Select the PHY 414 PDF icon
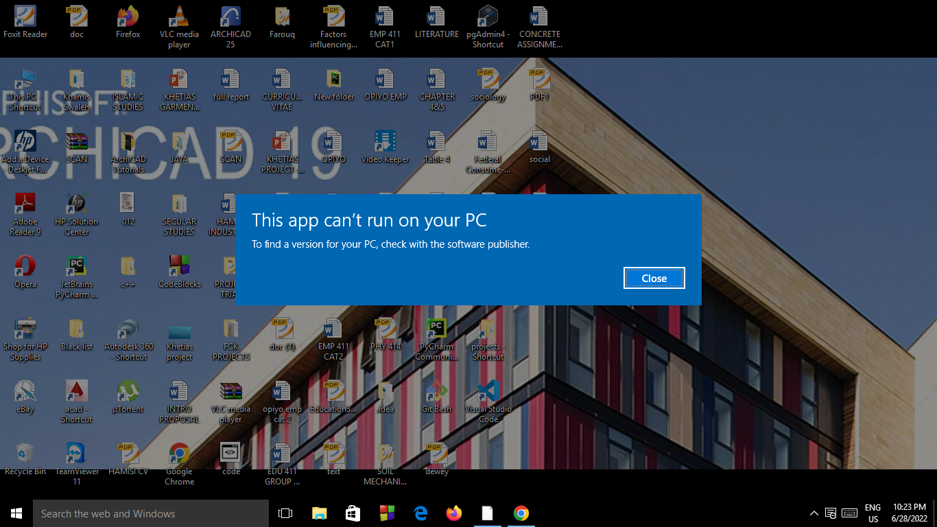The image size is (937, 527). point(385,335)
